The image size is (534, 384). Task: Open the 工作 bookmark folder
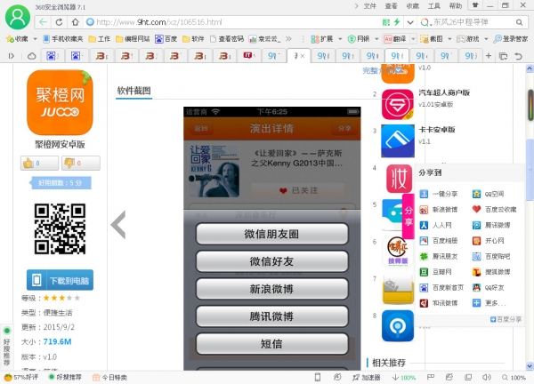(x=99, y=39)
